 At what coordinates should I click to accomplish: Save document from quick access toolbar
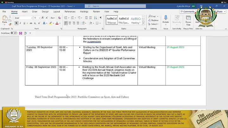coord(21,33)
